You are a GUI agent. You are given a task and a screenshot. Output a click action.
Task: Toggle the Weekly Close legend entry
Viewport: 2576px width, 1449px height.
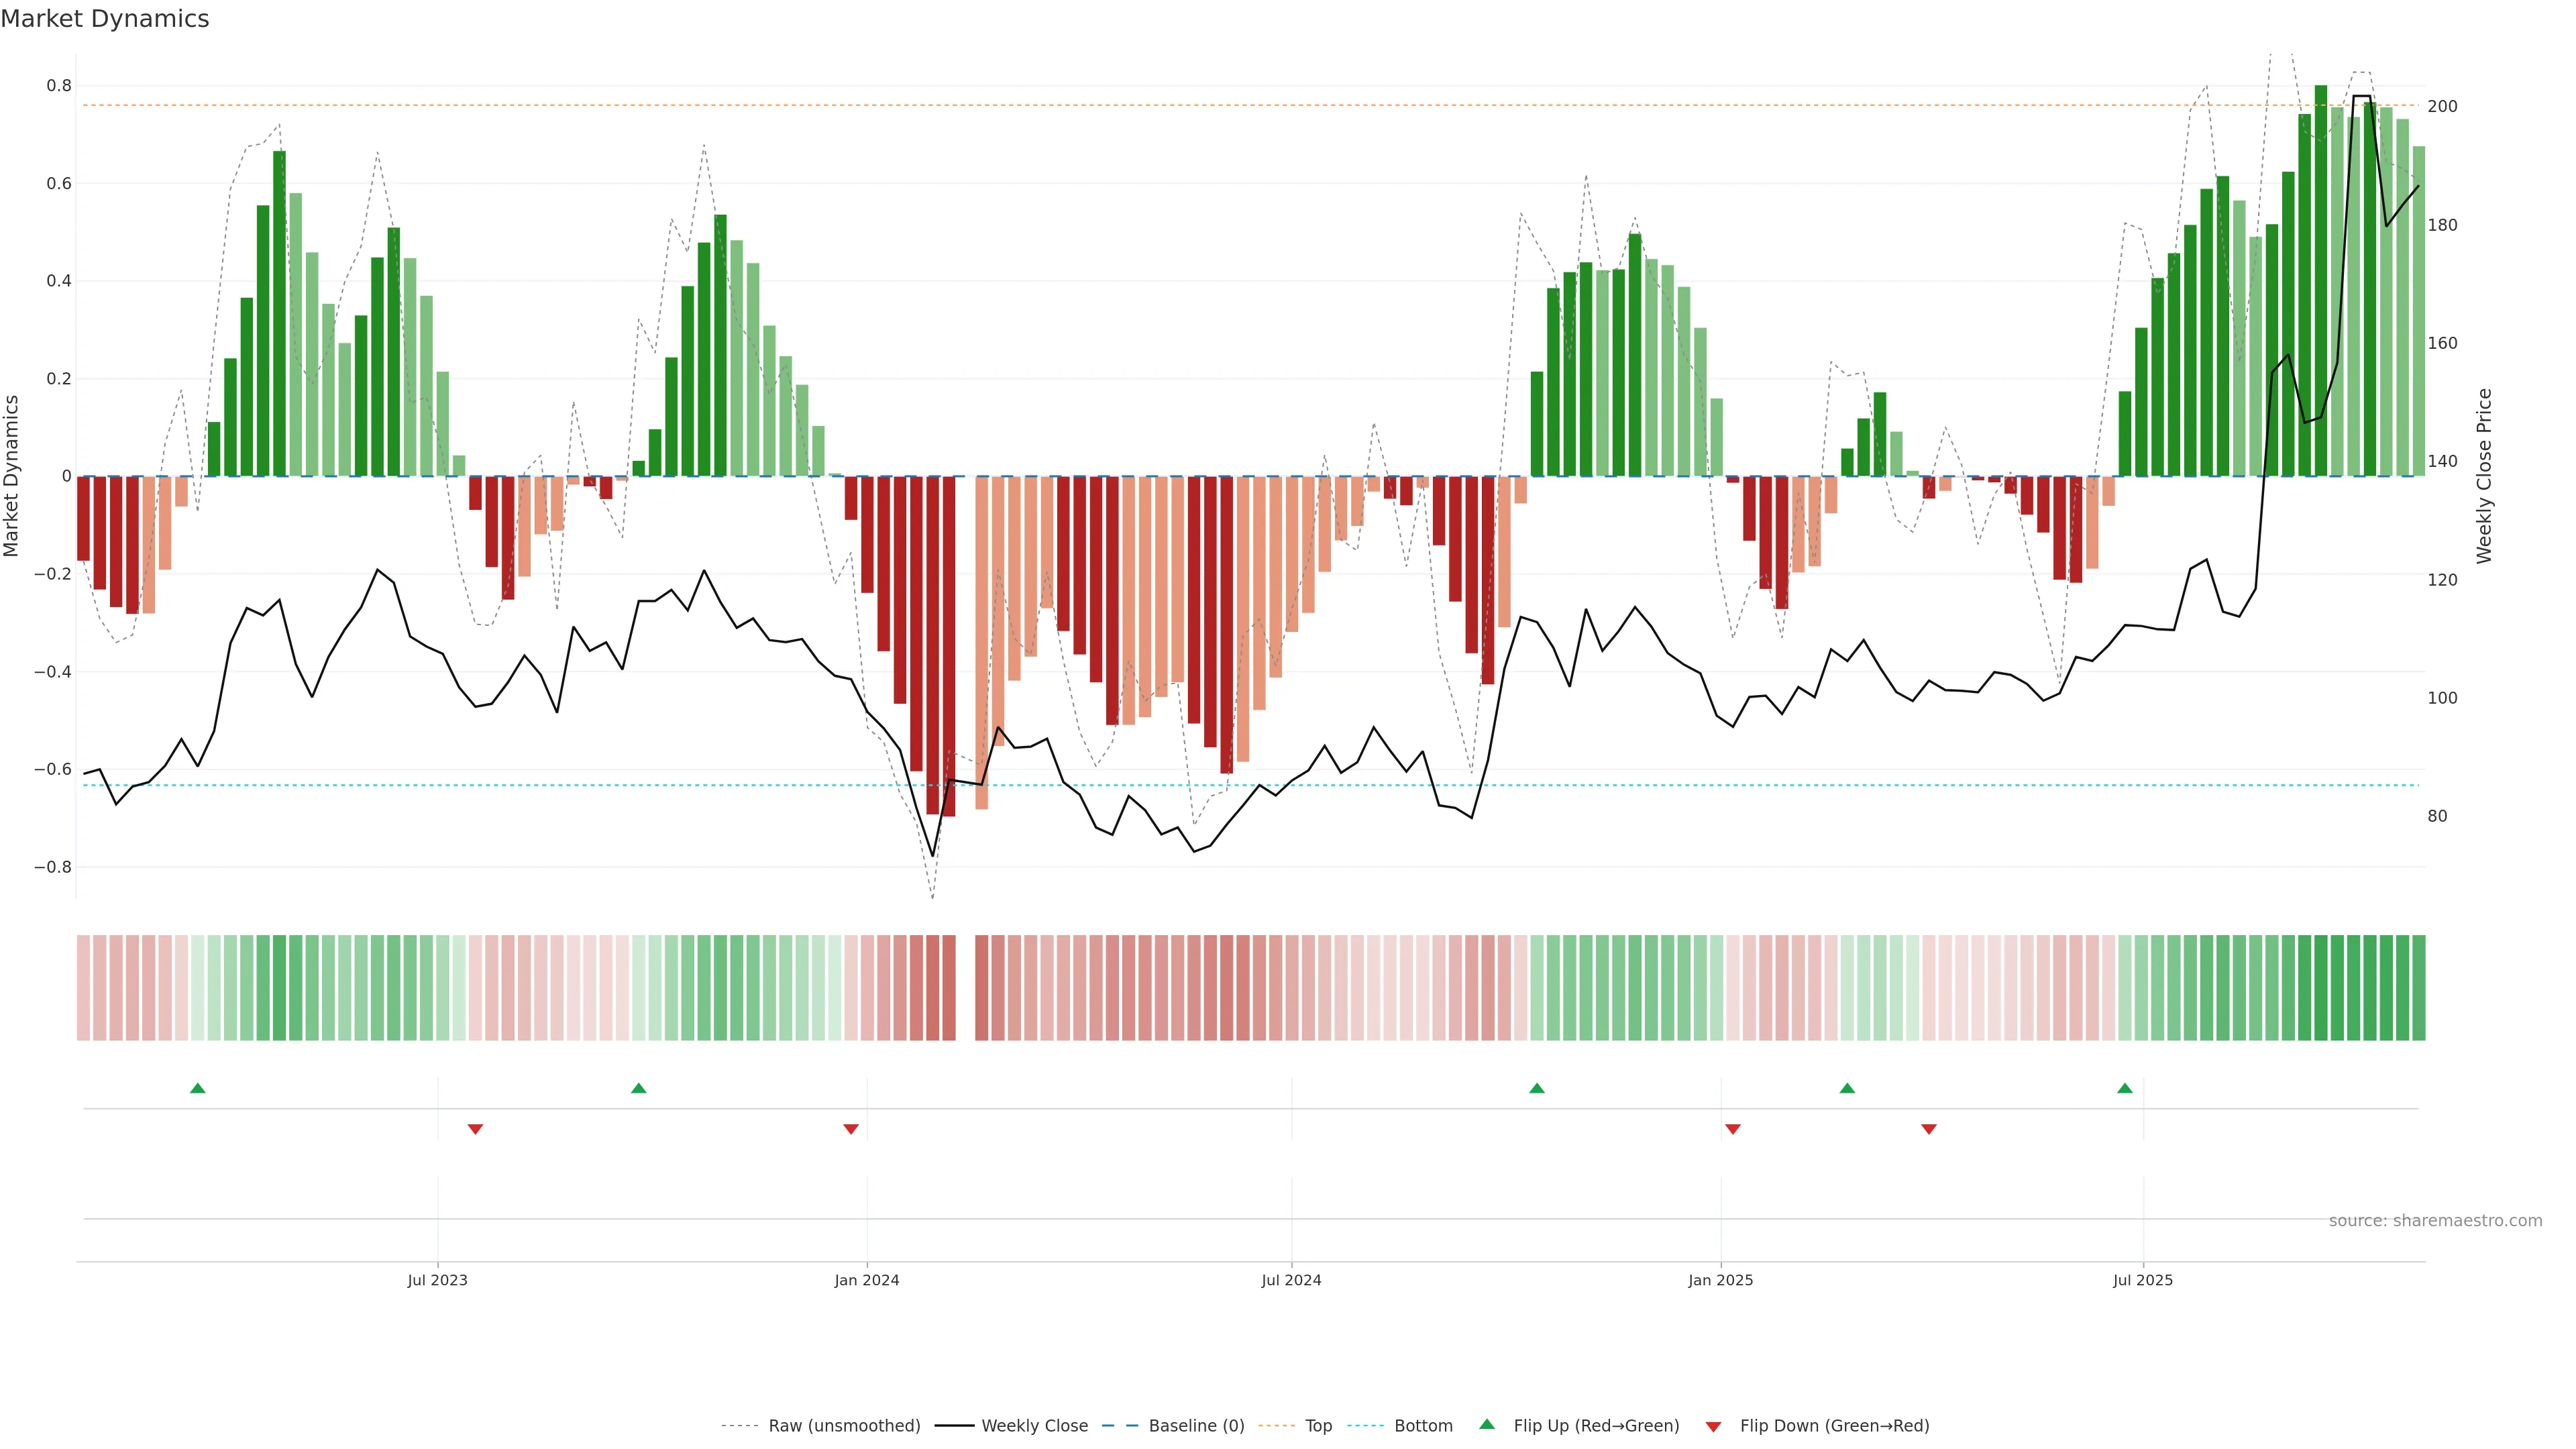pyautogui.click(x=1034, y=1426)
